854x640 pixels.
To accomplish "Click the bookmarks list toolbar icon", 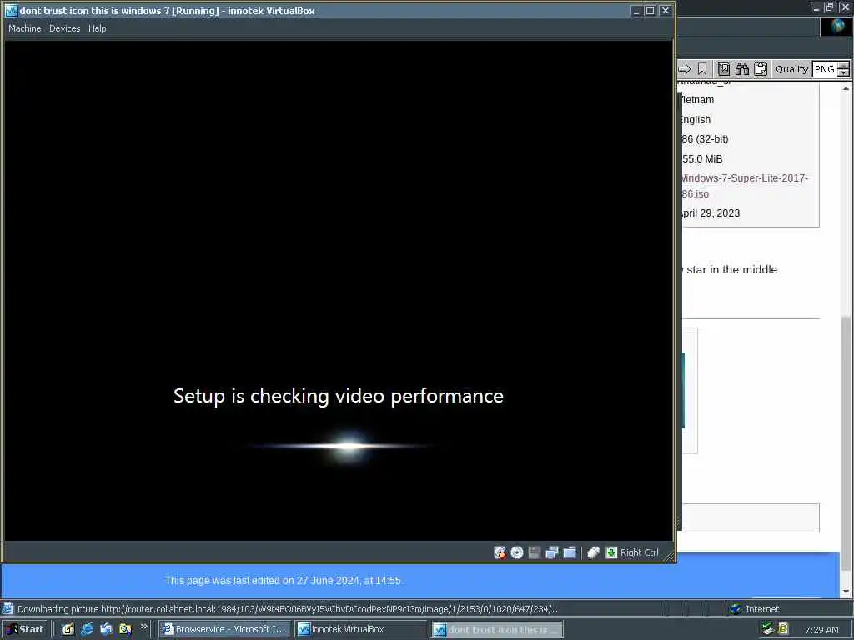I will [x=723, y=69].
